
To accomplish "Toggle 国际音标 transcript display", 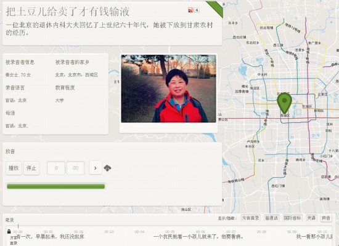I will 293,218.
